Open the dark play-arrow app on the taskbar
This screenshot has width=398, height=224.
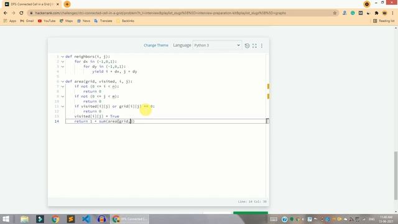40,219
